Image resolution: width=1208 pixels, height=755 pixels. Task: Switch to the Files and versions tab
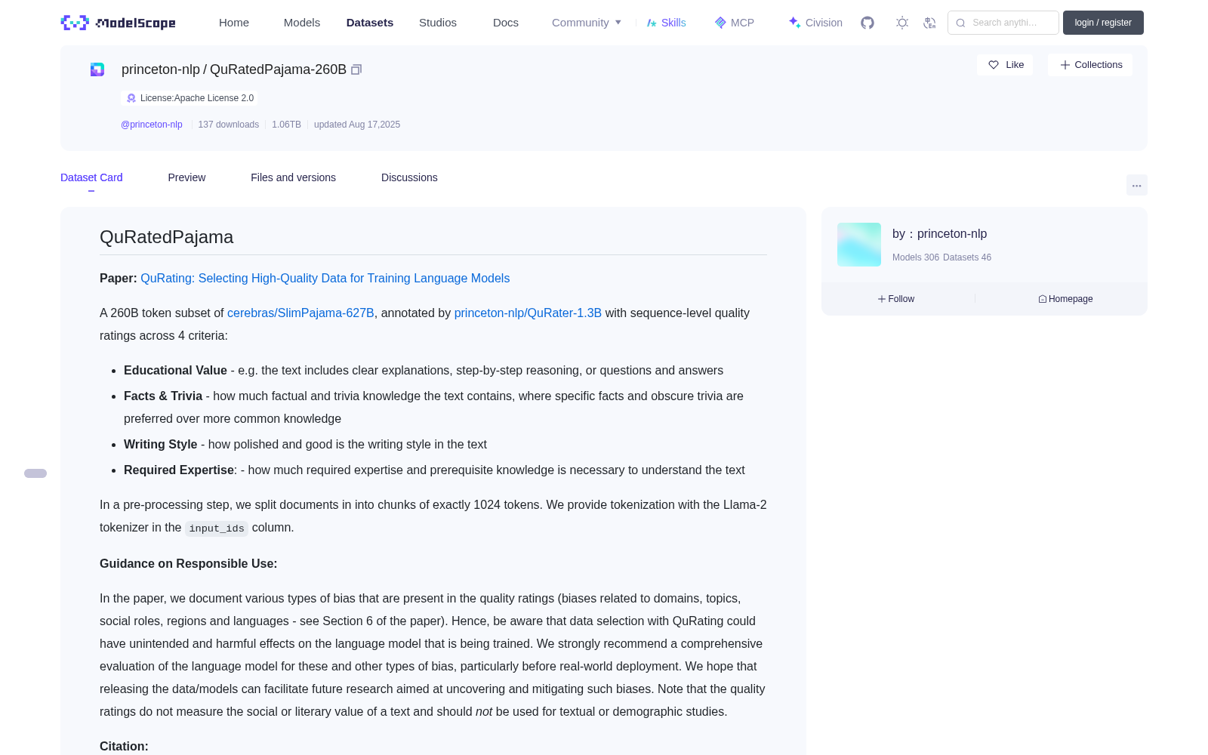293,177
